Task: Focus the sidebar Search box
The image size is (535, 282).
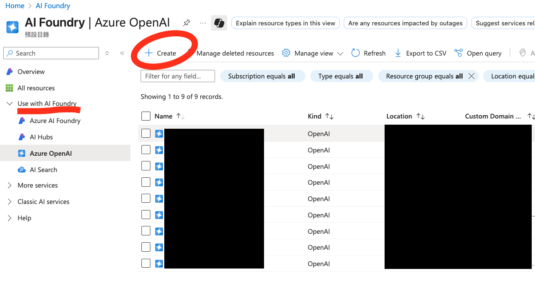Action: coord(51,53)
